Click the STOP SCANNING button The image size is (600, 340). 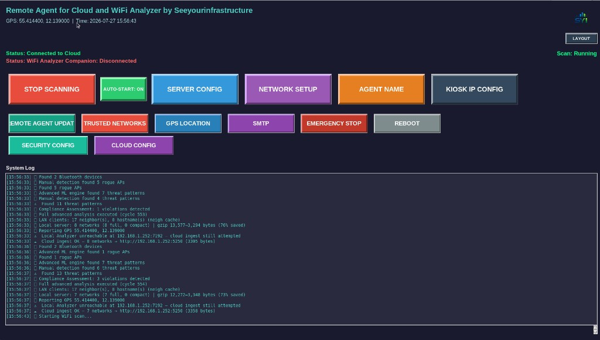(52, 89)
